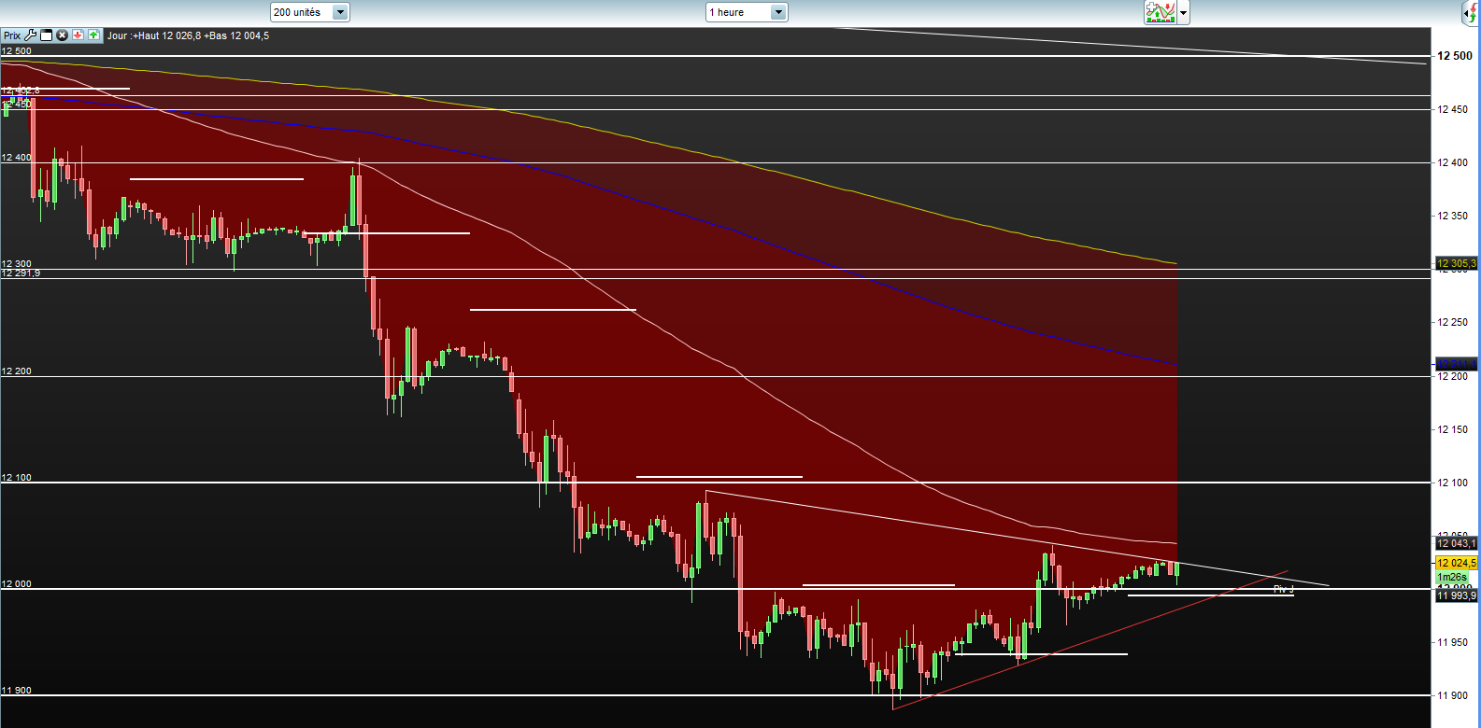1481x728 pixels.
Task: Click the 12 250 right axis label
Action: point(1452,322)
